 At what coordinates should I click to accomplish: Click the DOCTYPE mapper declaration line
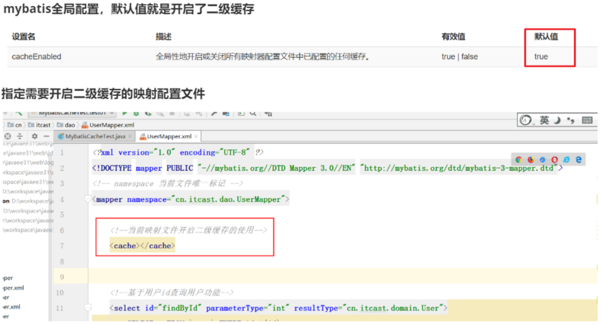(x=327, y=168)
